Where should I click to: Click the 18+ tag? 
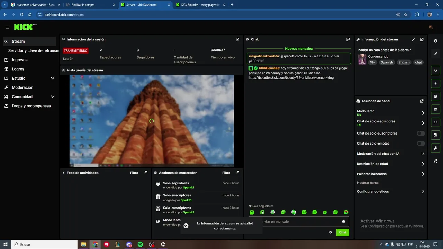(x=372, y=62)
